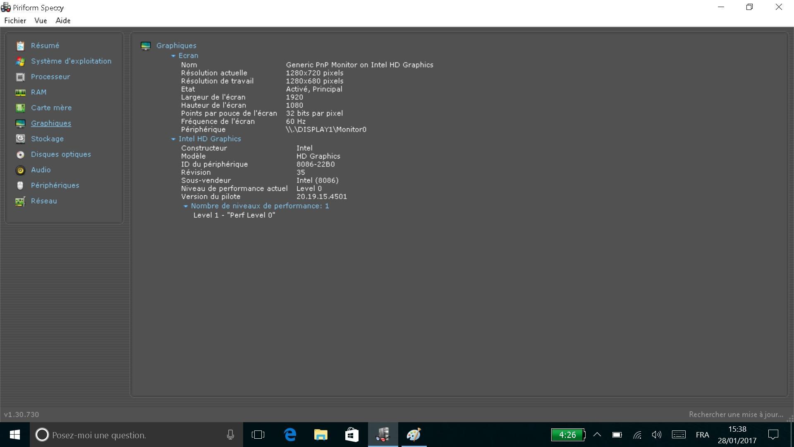Open the Vue menu
Image resolution: width=794 pixels, height=447 pixels.
41,21
